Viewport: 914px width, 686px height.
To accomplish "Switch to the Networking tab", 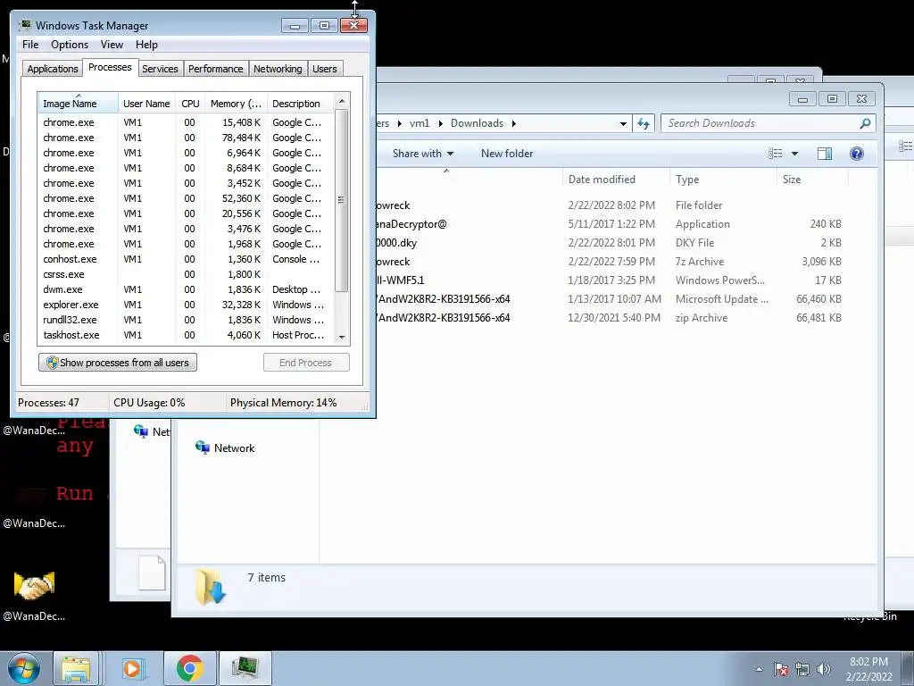I will (x=278, y=68).
